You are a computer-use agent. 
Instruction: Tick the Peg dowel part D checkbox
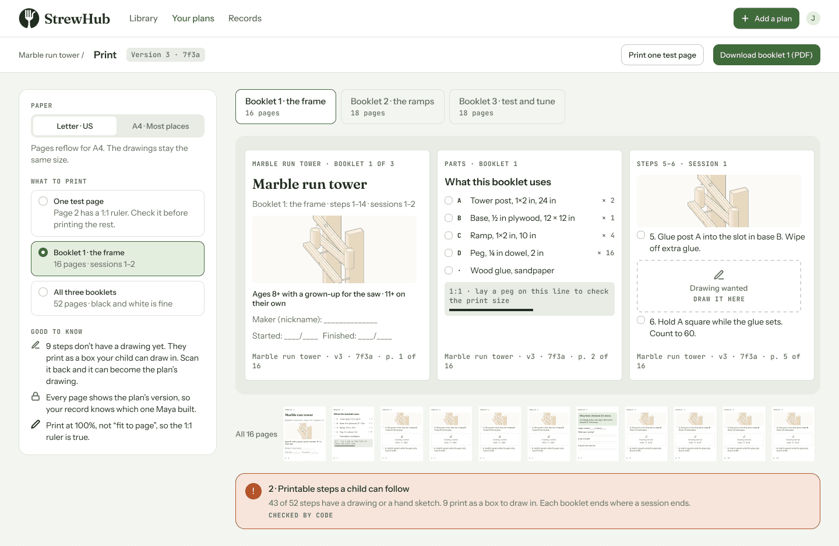pyautogui.click(x=449, y=253)
